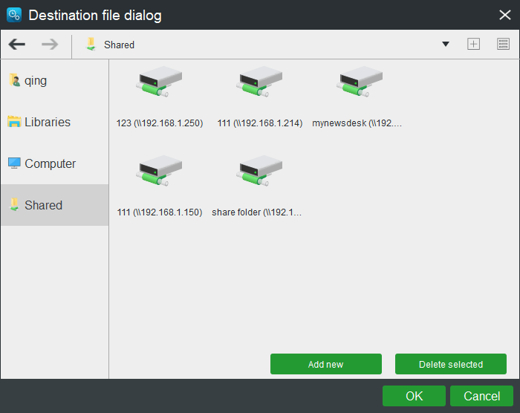Select the qing user folder in the sidebar
Image resolution: width=520 pixels, height=413 pixels.
point(55,81)
